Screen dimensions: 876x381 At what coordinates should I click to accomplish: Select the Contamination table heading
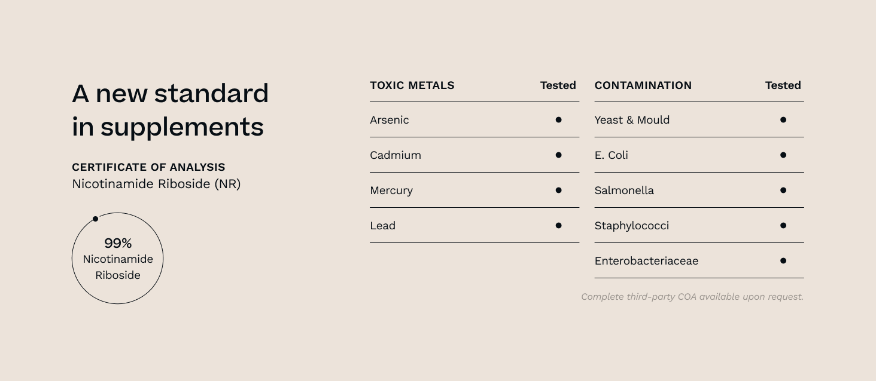pyautogui.click(x=643, y=85)
